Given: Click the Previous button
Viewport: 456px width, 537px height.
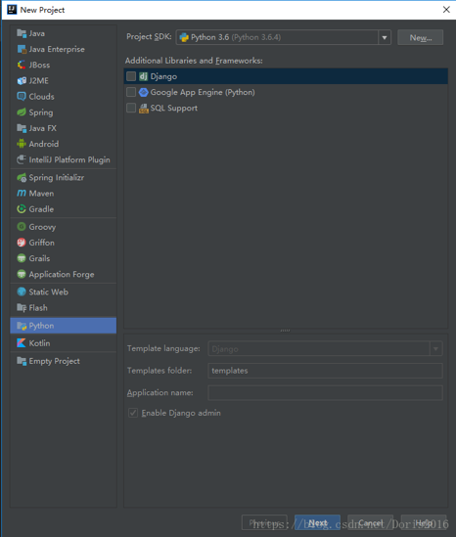Looking at the screenshot, I should pos(264,523).
